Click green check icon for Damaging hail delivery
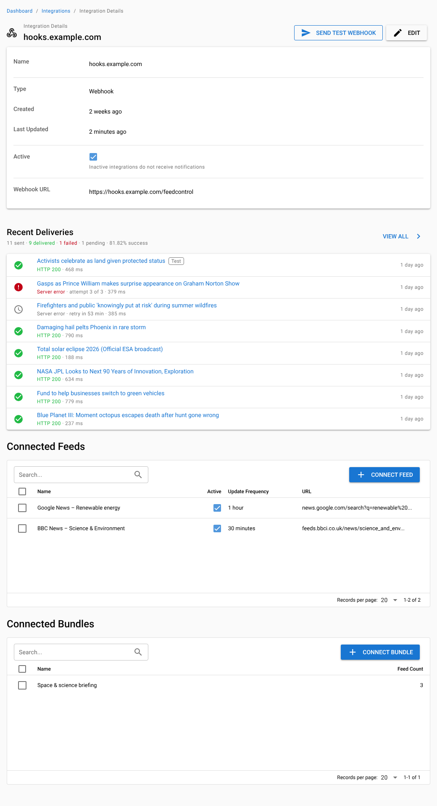This screenshot has height=806, width=437. click(18, 331)
